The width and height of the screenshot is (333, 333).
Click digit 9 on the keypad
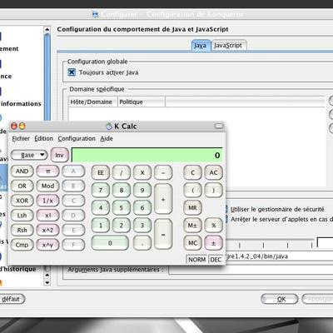[x=142, y=190]
